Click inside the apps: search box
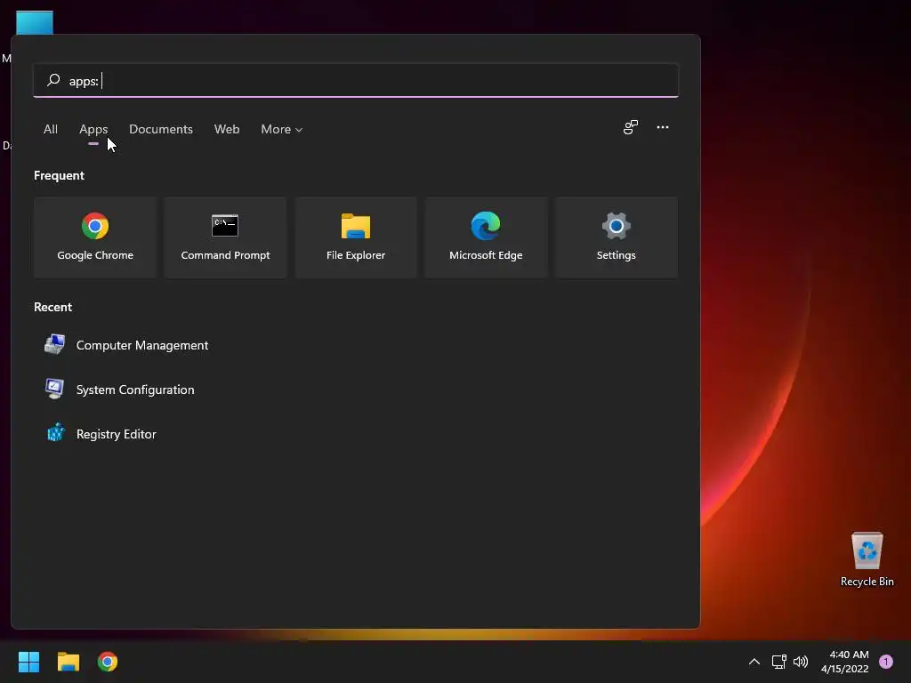This screenshot has height=683, width=911. click(356, 80)
